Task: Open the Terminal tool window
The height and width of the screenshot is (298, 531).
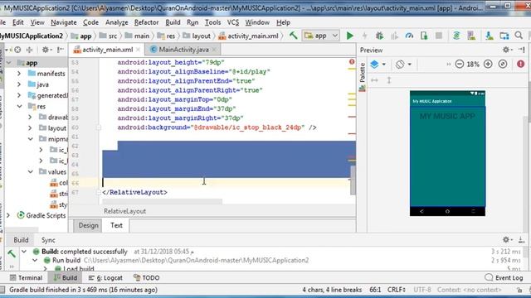Action: [26, 278]
